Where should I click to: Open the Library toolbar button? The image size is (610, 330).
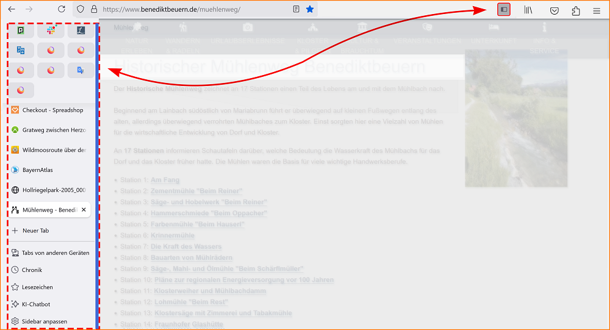pos(528,10)
